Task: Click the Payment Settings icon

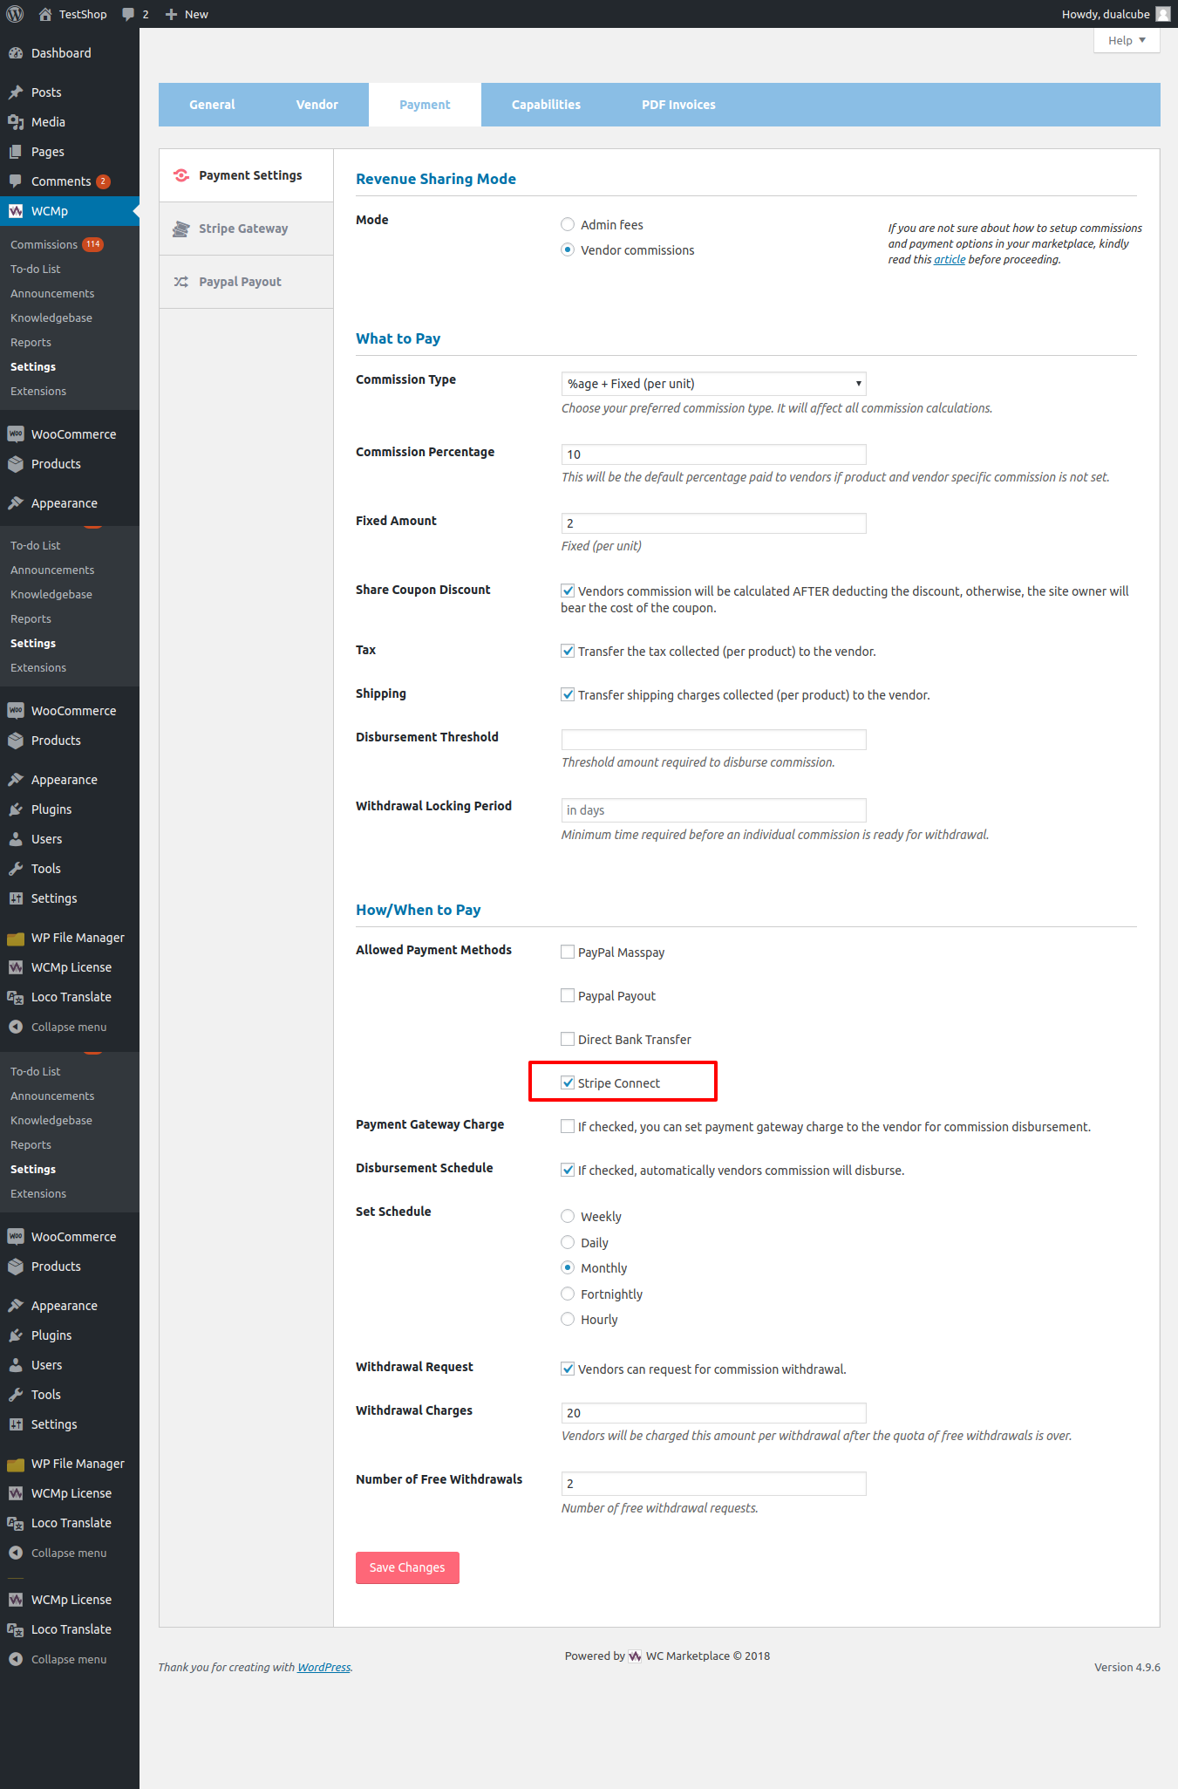Action: click(181, 175)
